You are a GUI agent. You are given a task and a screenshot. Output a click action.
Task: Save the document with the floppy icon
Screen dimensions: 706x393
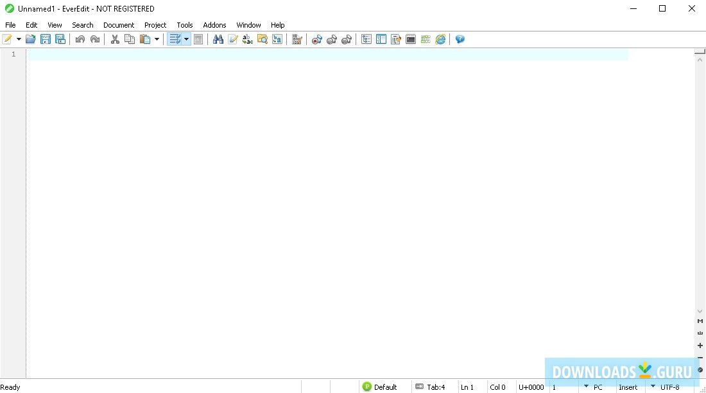pyautogui.click(x=46, y=39)
